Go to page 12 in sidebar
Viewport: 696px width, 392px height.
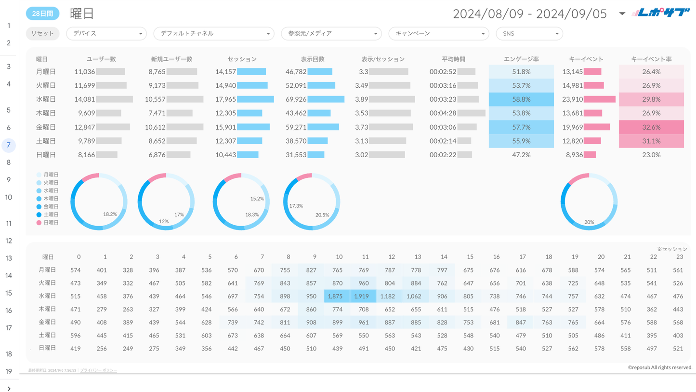(9, 241)
